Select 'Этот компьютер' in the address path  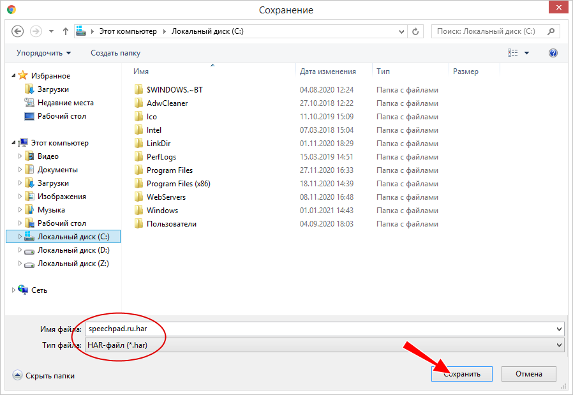click(128, 31)
